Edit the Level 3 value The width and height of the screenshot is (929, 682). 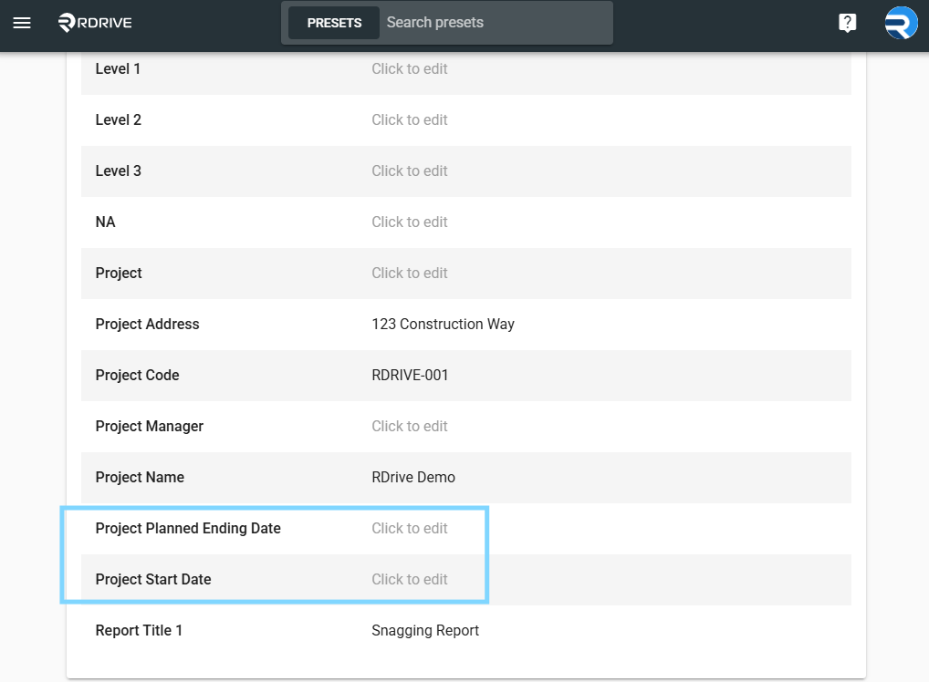point(410,170)
